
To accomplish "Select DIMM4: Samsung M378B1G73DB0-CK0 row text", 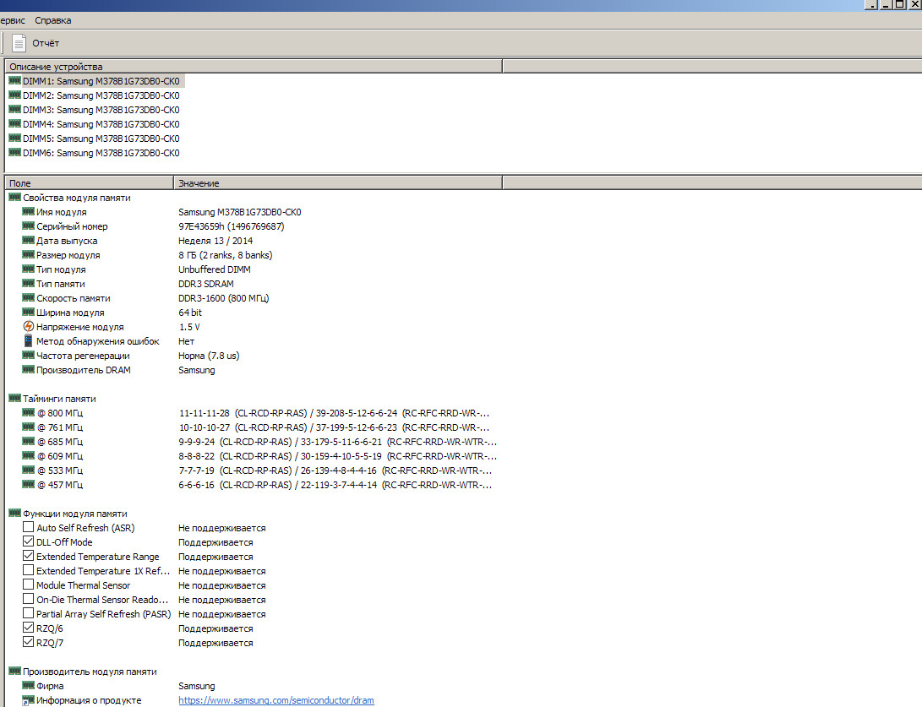I will pos(101,124).
